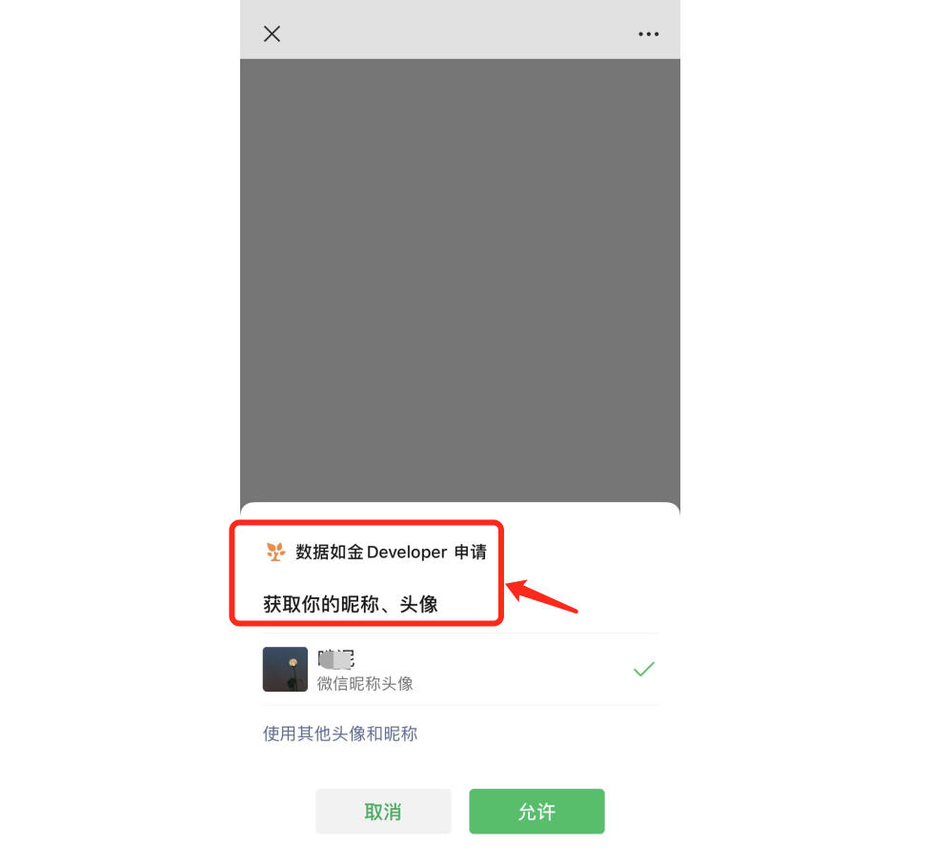Click the 获取你的昵称、头像 permission text

tap(351, 604)
